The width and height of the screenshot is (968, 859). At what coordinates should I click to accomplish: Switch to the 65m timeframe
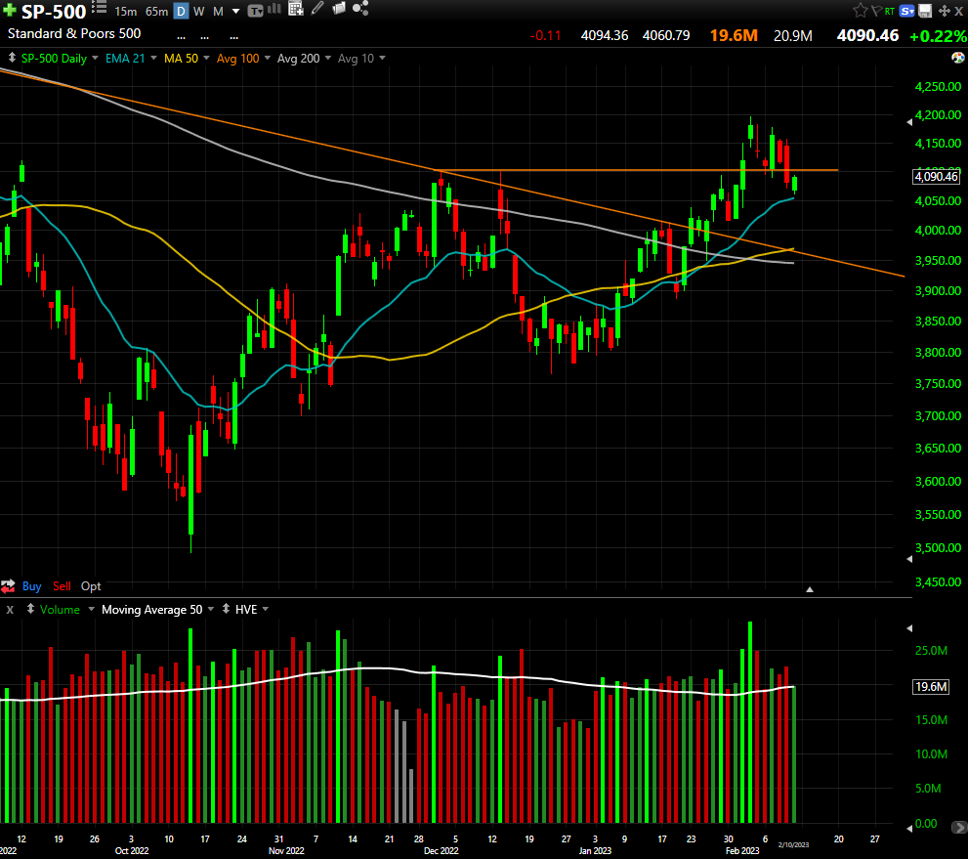point(157,11)
